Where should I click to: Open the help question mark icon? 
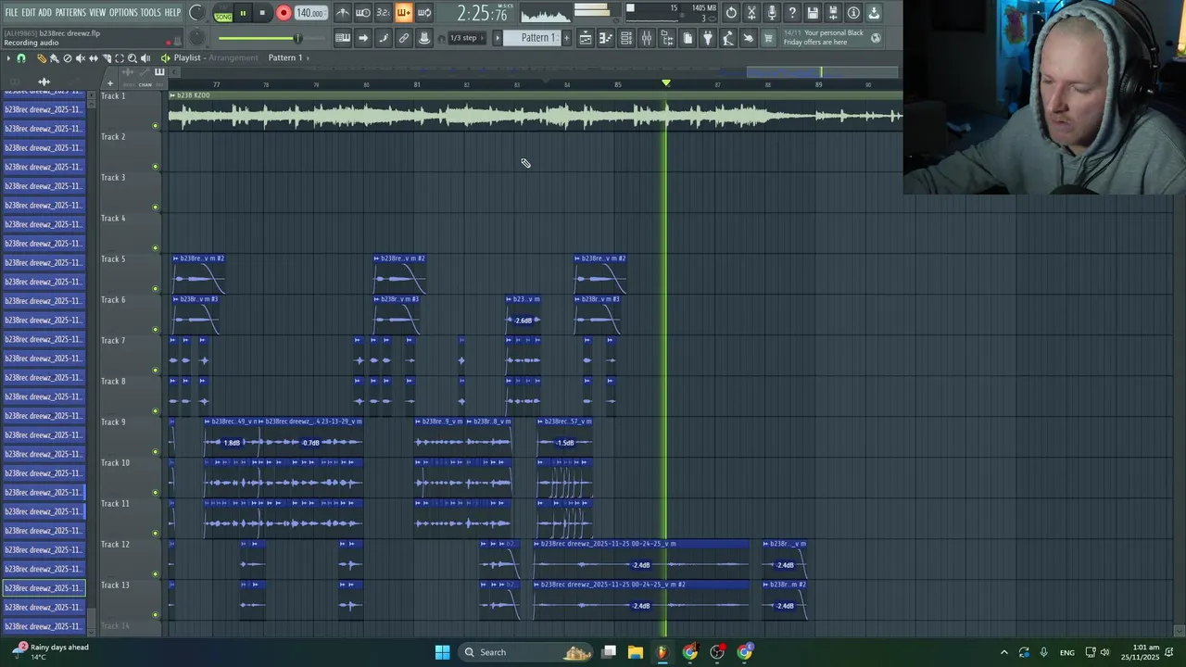pos(792,13)
